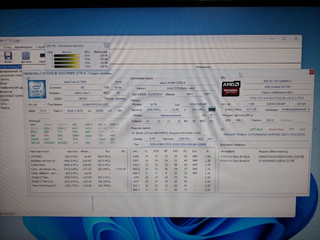Image resolution: width=320 pixels, height=240 pixels.
Task: Click the KINGSTON SUV400S37120G drive entry
Action: [x=281, y=157]
